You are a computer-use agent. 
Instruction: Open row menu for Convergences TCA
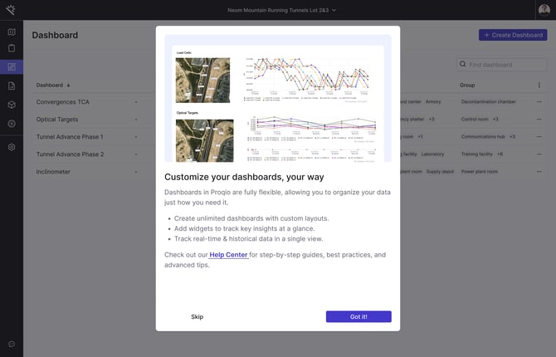(539, 102)
